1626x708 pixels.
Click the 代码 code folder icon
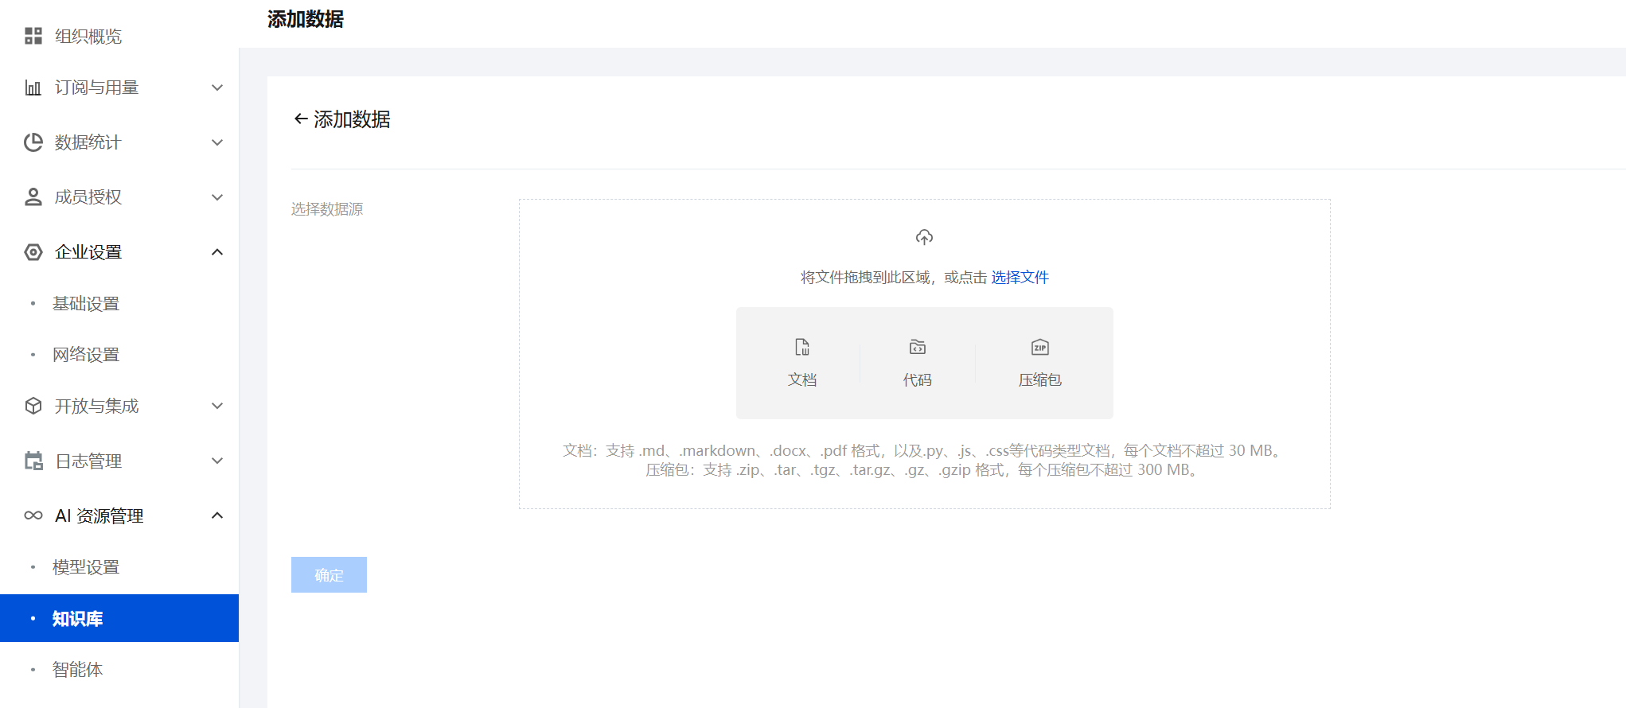click(x=918, y=347)
